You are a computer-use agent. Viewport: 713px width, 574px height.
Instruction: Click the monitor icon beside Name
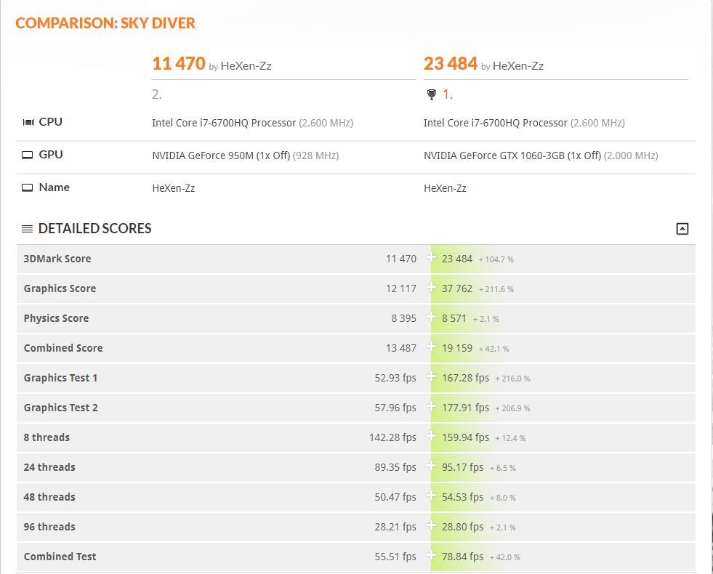pos(28,187)
